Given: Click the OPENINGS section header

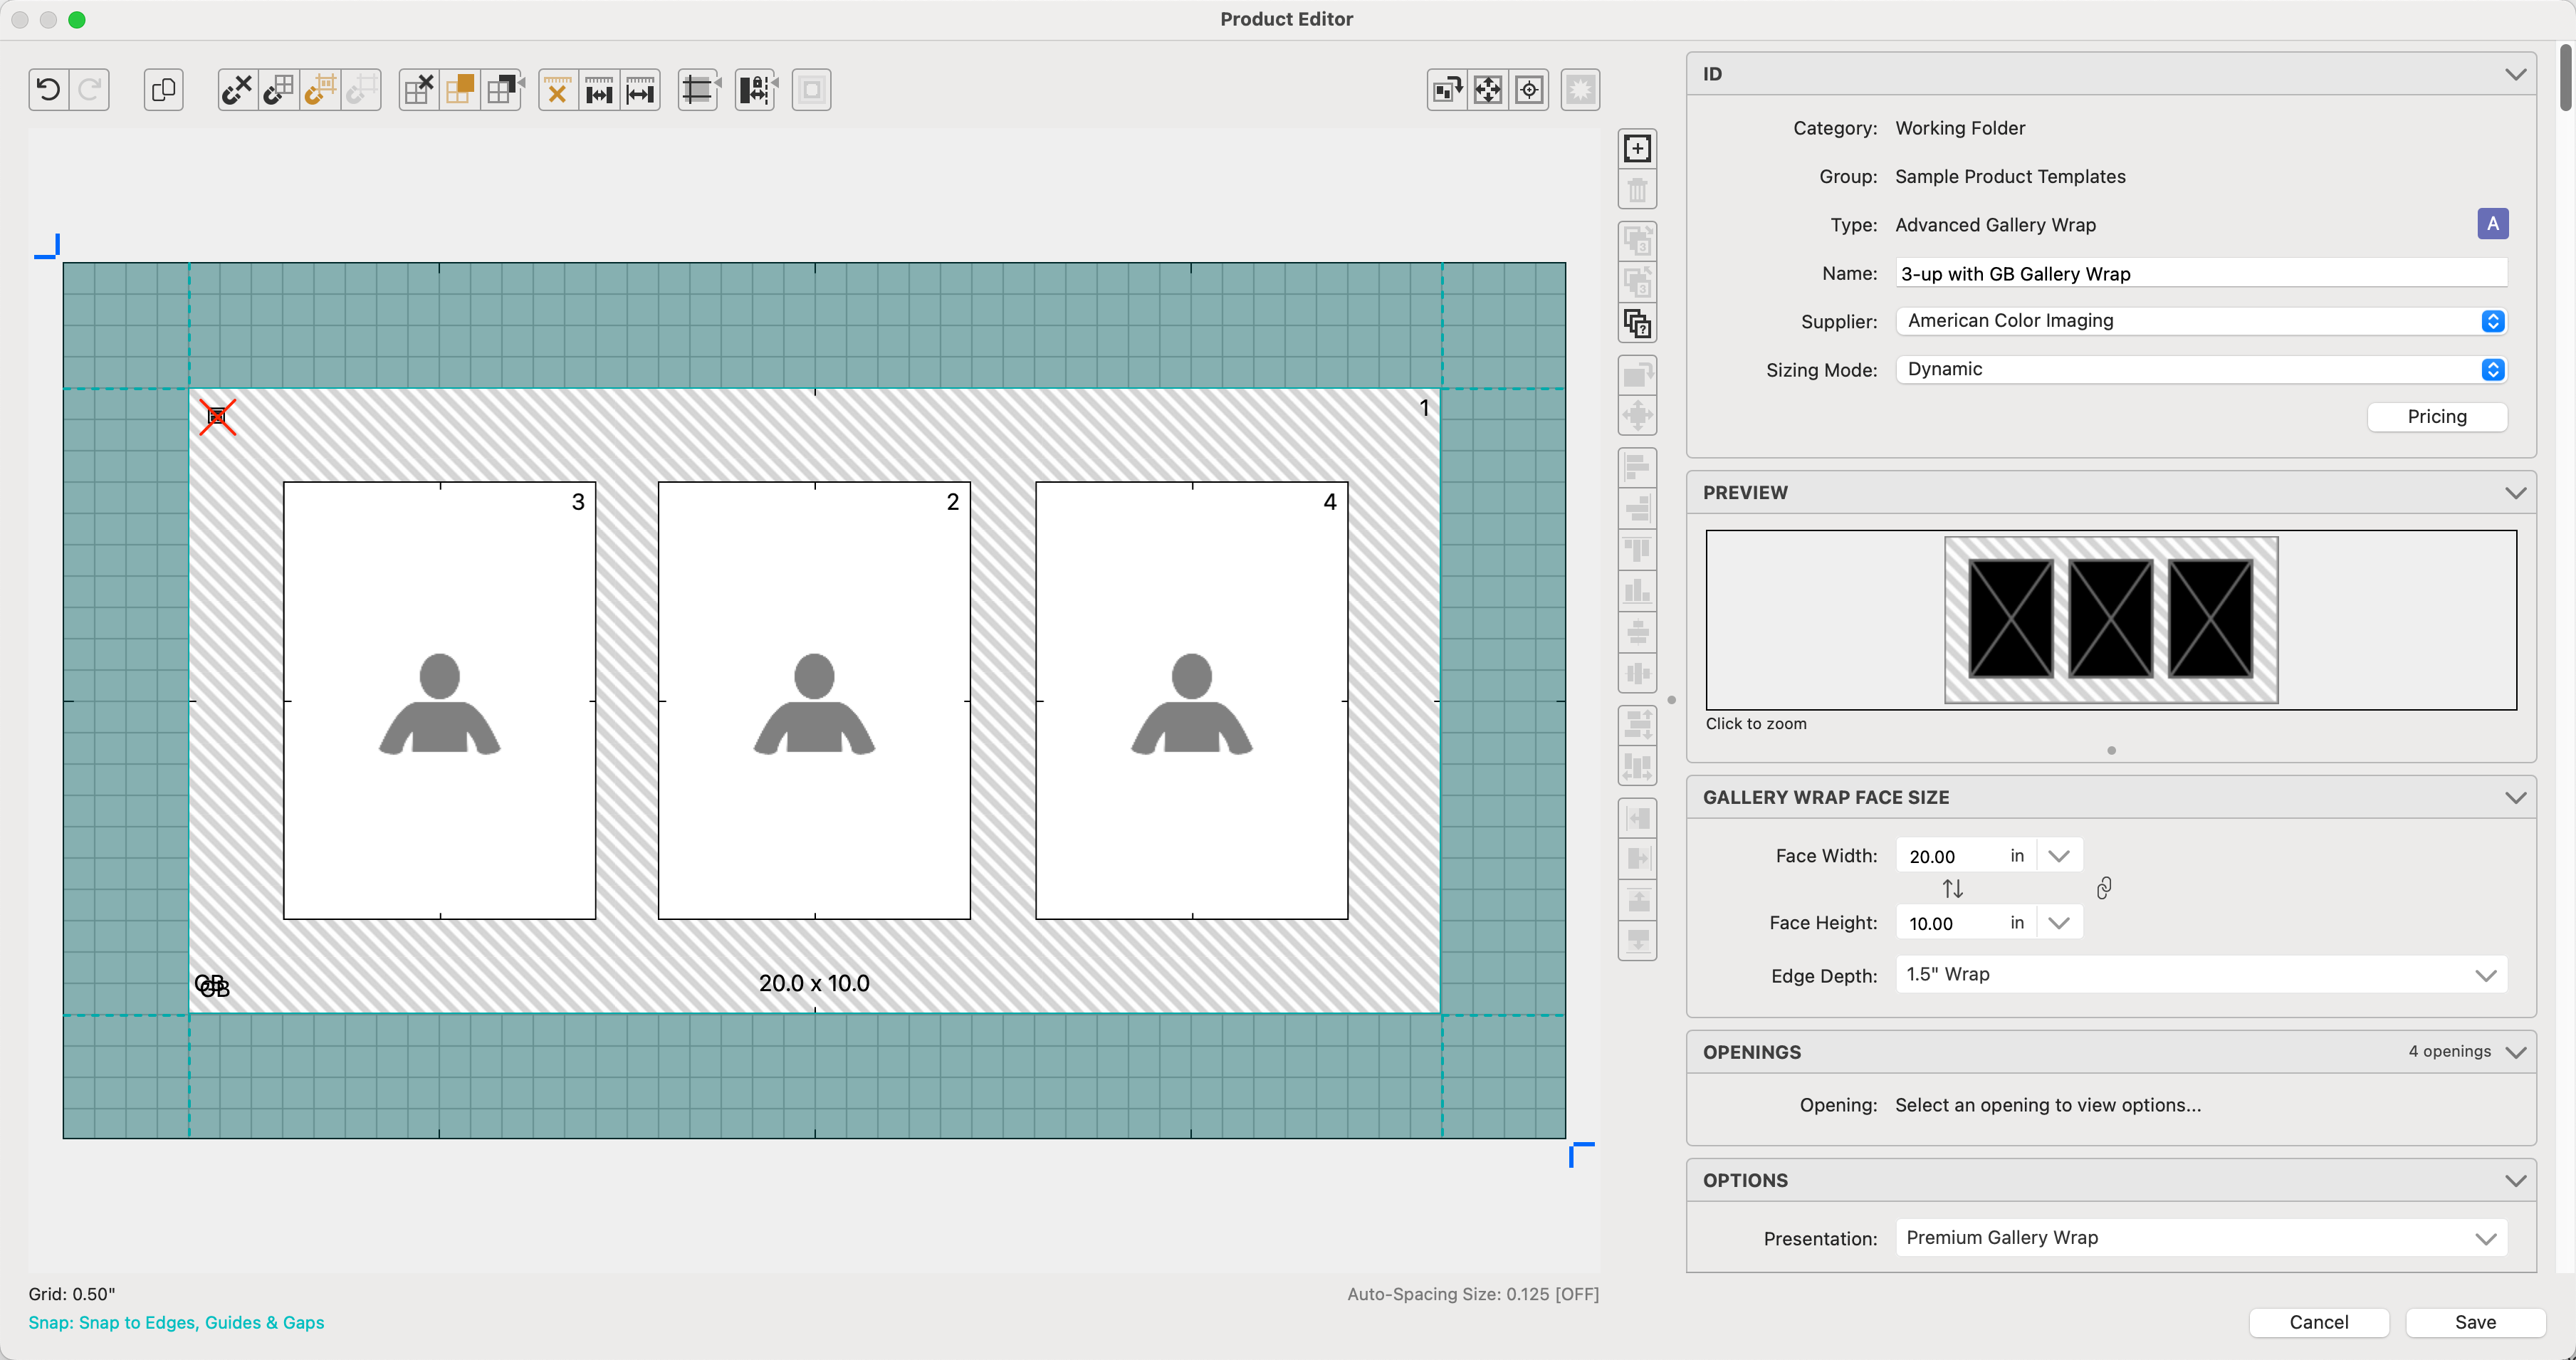Looking at the screenshot, I should (x=1752, y=1052).
